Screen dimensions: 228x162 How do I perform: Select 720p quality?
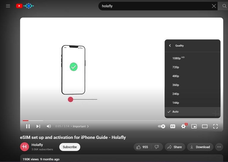[x=192, y=67]
